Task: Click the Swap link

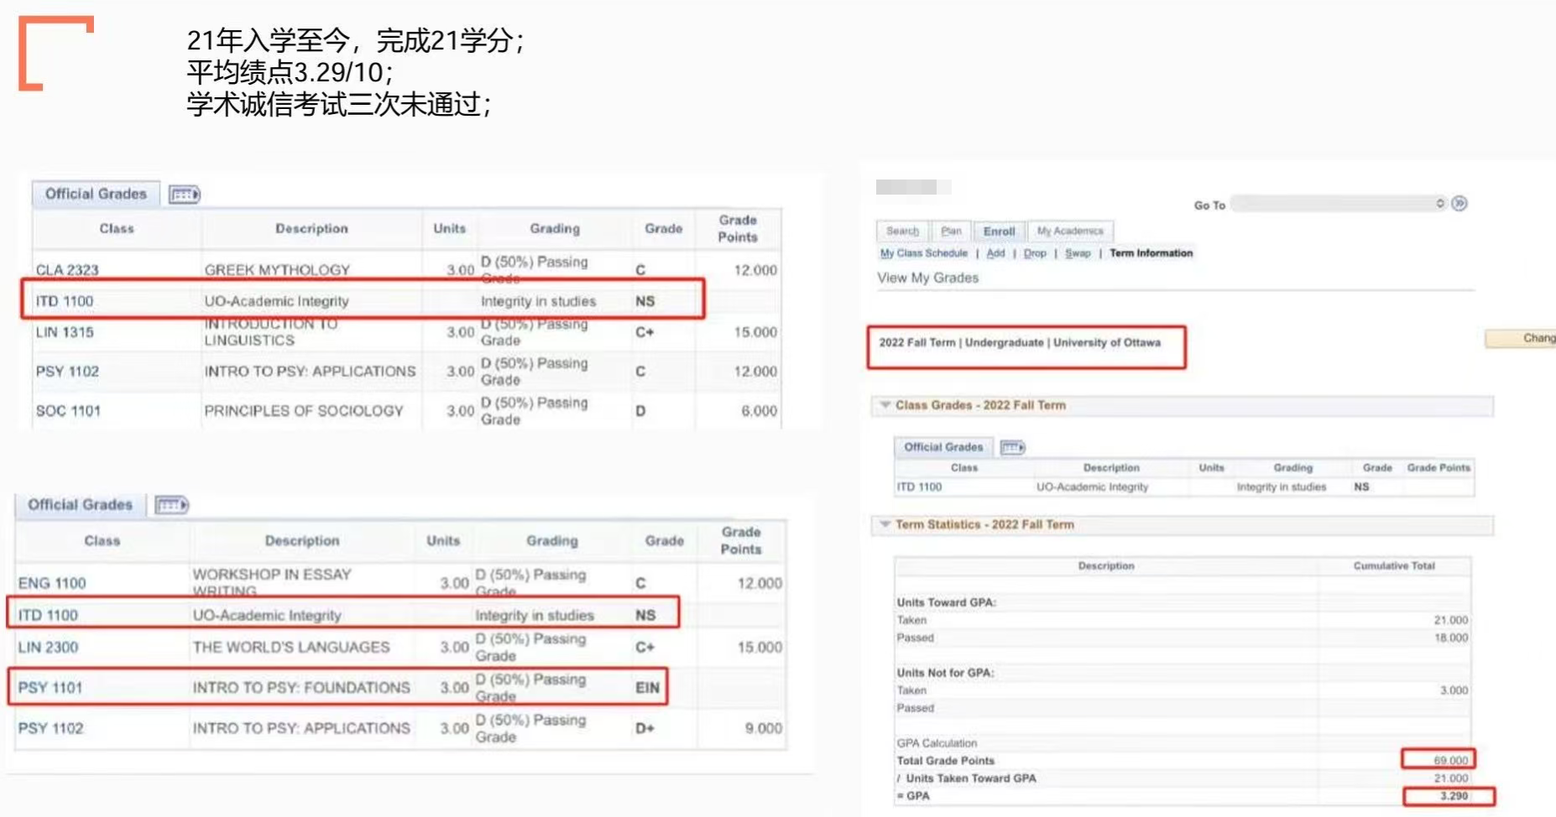Action: [x=1078, y=253]
